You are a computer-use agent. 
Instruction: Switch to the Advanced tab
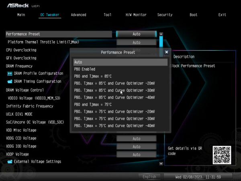coord(78,15)
